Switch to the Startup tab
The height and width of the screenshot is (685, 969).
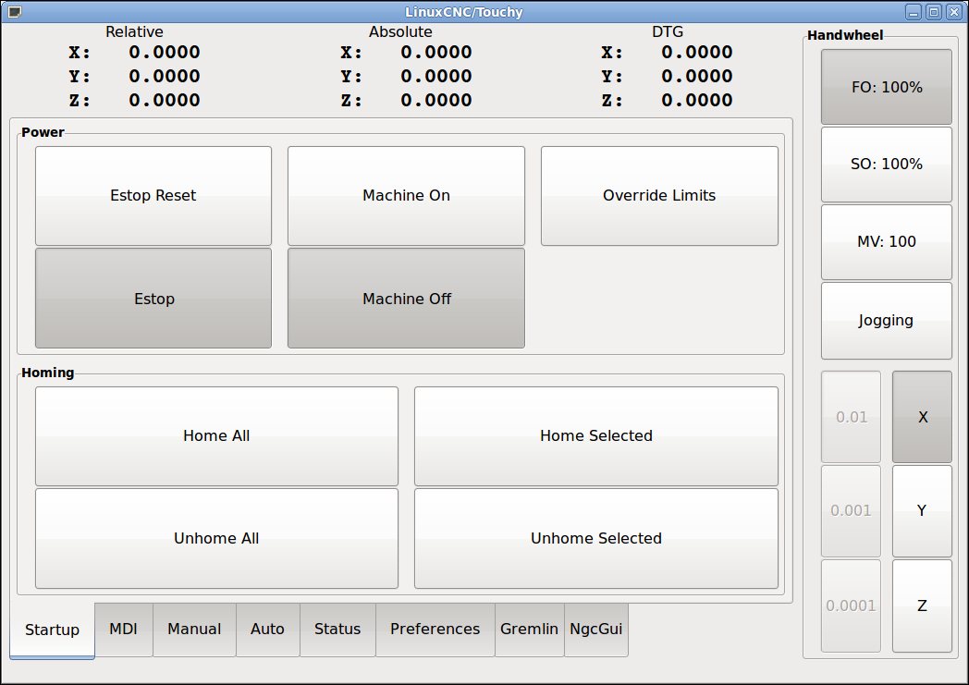click(52, 630)
